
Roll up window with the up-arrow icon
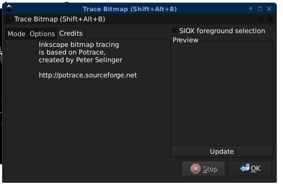(x=251, y=9)
